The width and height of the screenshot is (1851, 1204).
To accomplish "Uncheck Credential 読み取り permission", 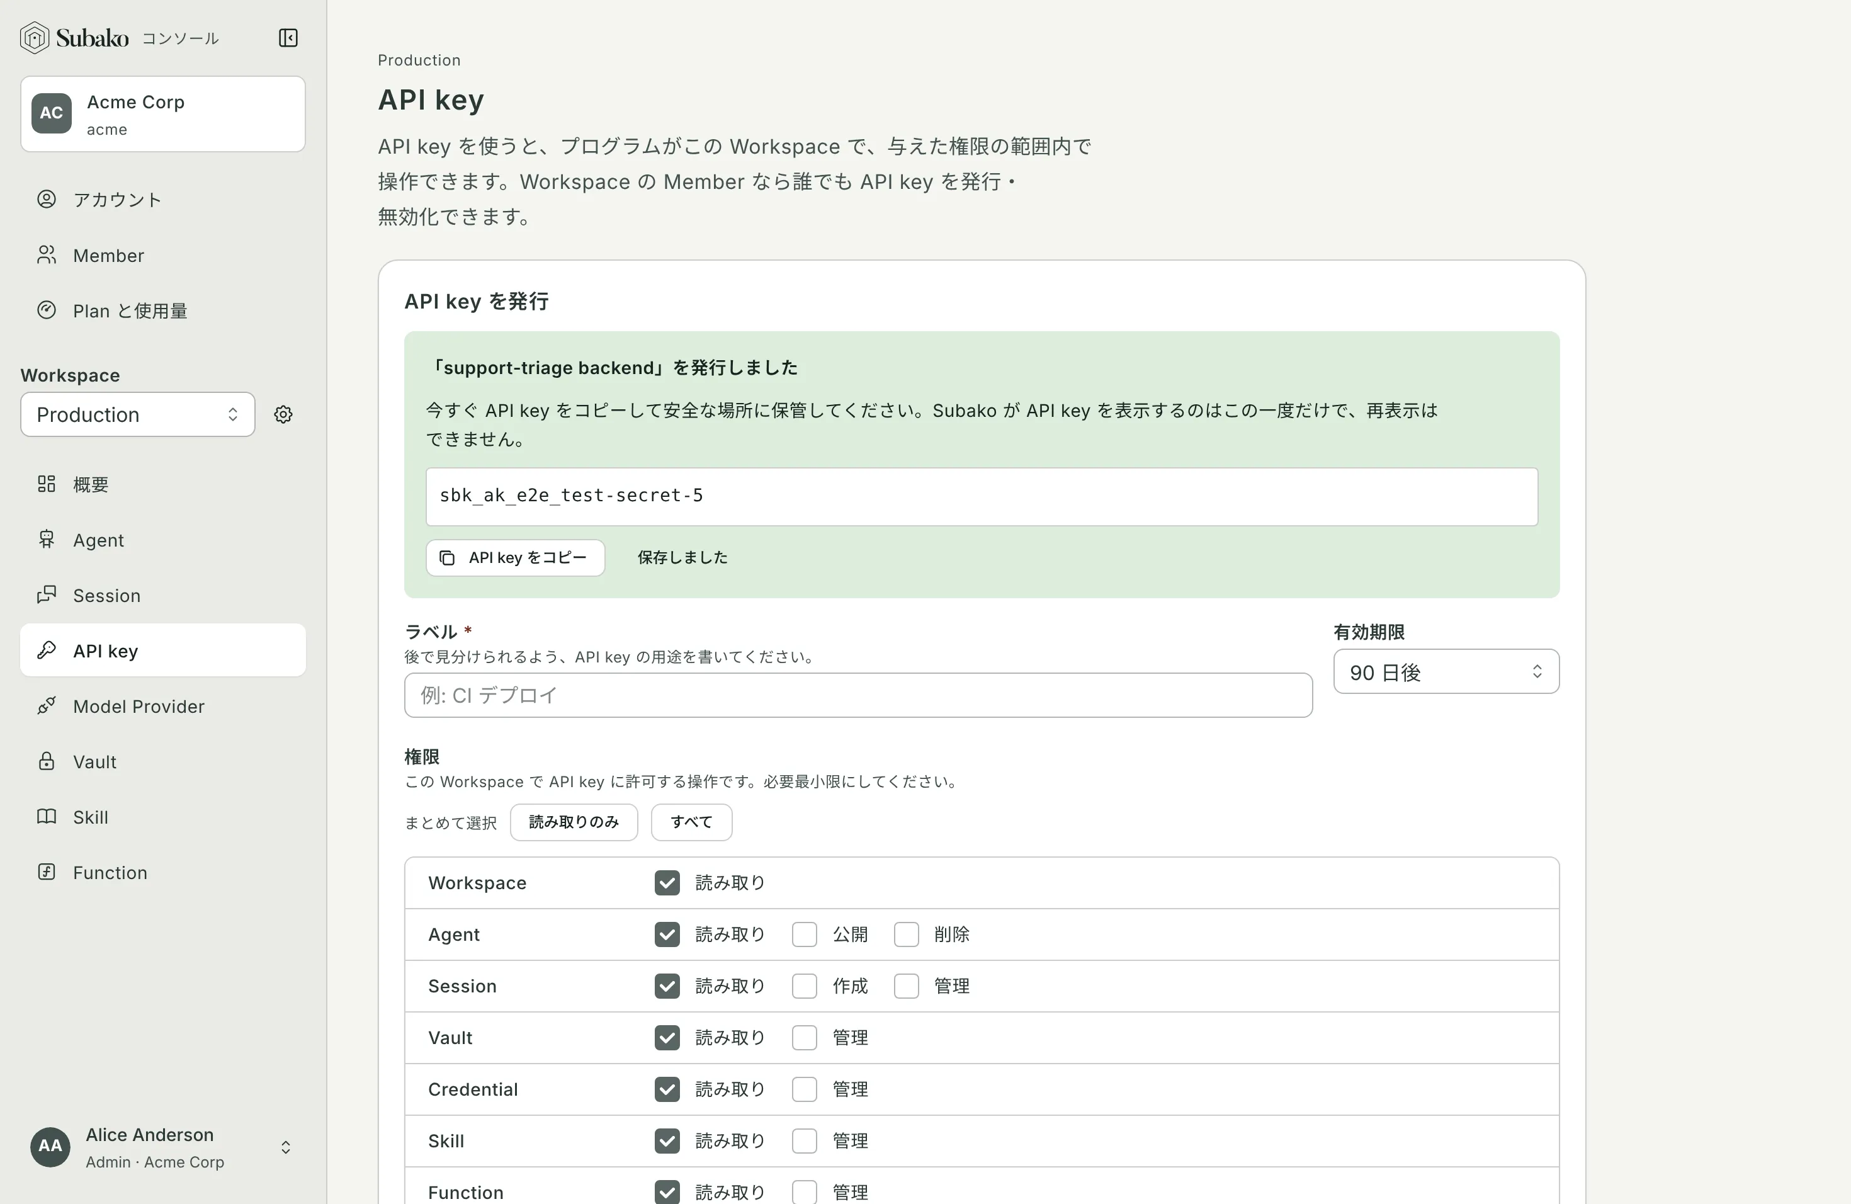I will pyautogui.click(x=667, y=1089).
